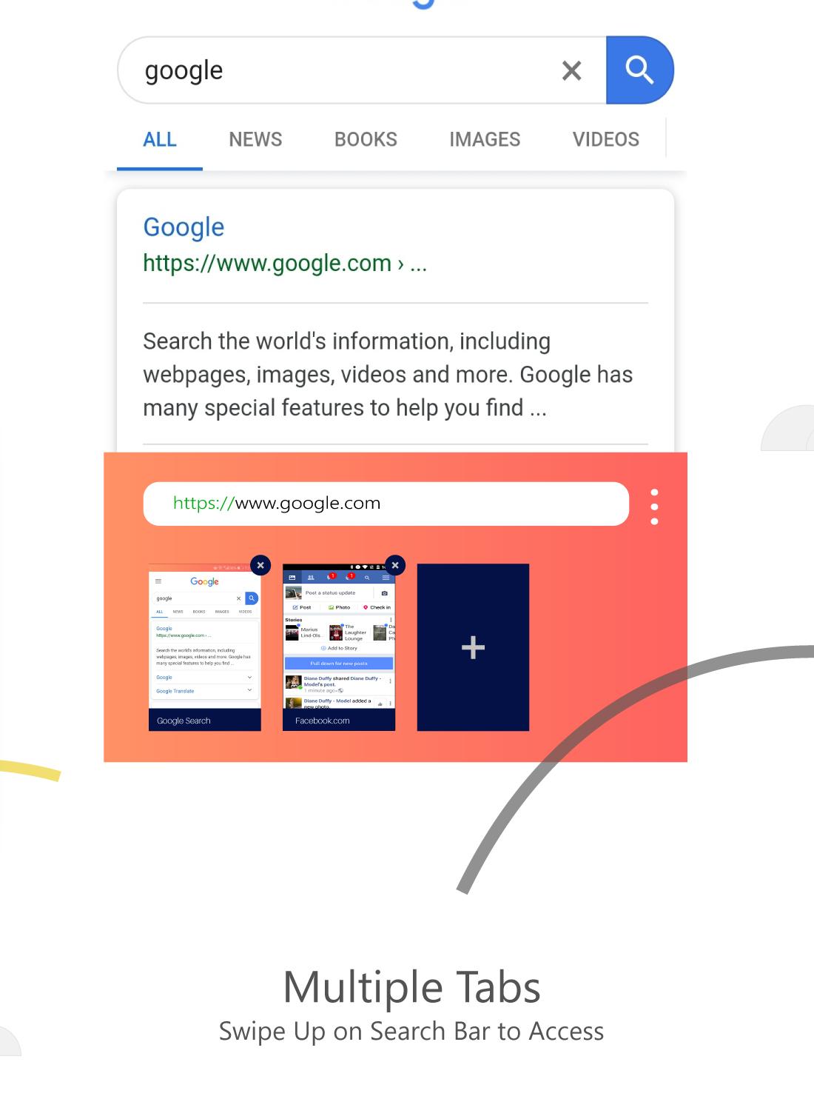
Task: Open the three-dot menu beside URL bar
Action: [x=654, y=507]
